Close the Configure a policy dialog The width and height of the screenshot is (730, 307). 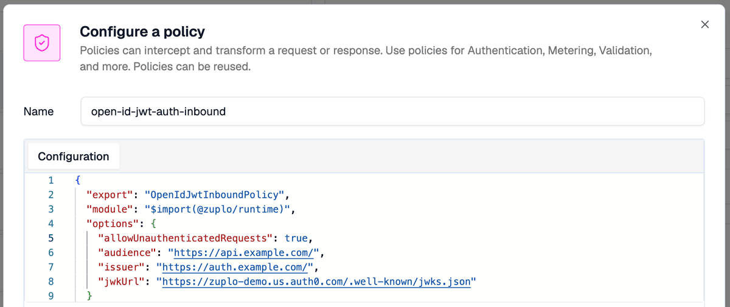coord(705,24)
